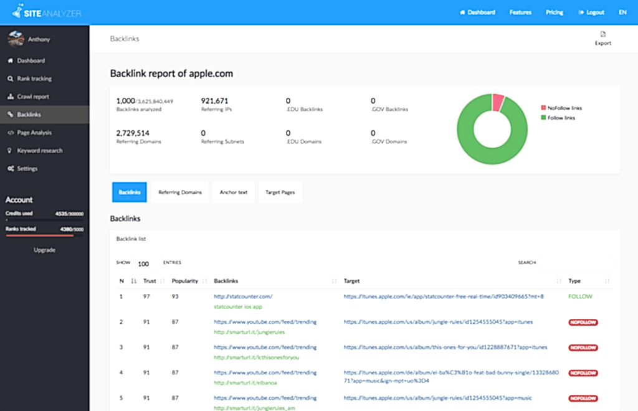Select the Rank tracking magnifier icon
The width and height of the screenshot is (638, 411).
coord(11,79)
